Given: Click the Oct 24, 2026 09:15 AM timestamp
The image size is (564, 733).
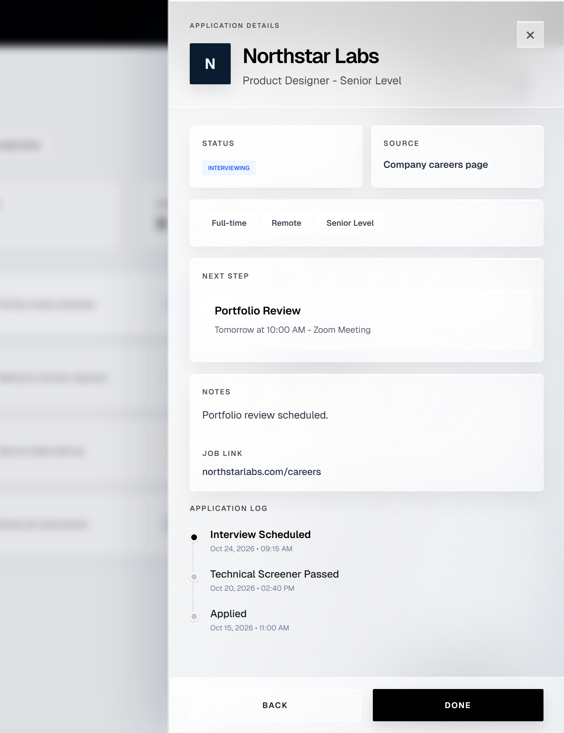Looking at the screenshot, I should point(251,549).
